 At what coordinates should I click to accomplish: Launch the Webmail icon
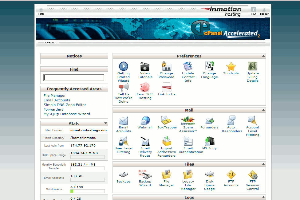(145, 121)
